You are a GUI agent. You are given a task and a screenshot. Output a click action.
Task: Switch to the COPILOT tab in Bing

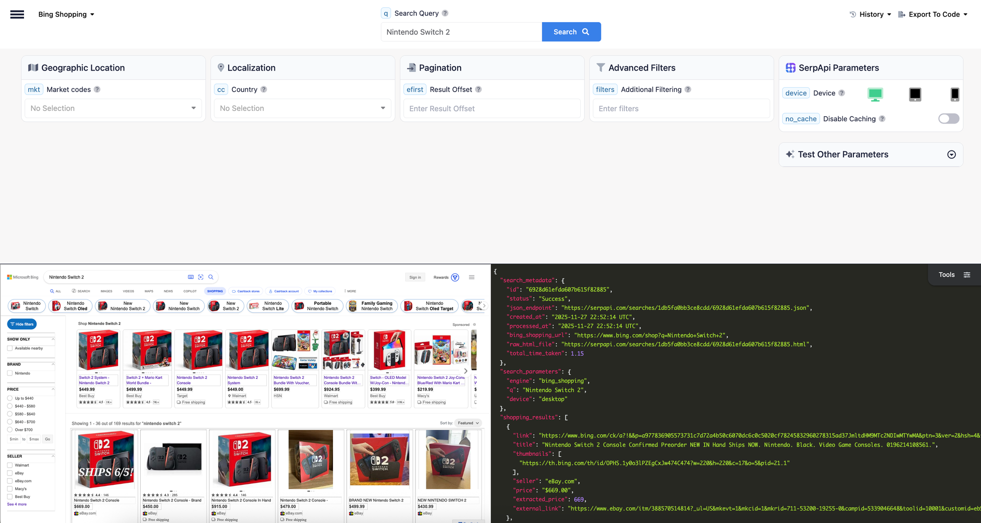[190, 291]
